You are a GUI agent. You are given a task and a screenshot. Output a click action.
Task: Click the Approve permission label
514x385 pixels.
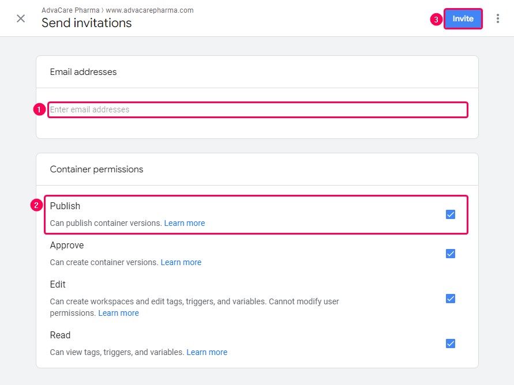(67, 245)
